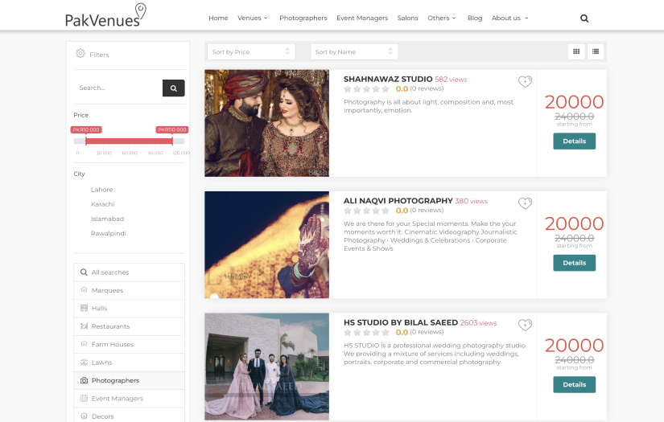664x422 pixels.
Task: Open the Sort by Price dropdown
Action: pos(251,51)
